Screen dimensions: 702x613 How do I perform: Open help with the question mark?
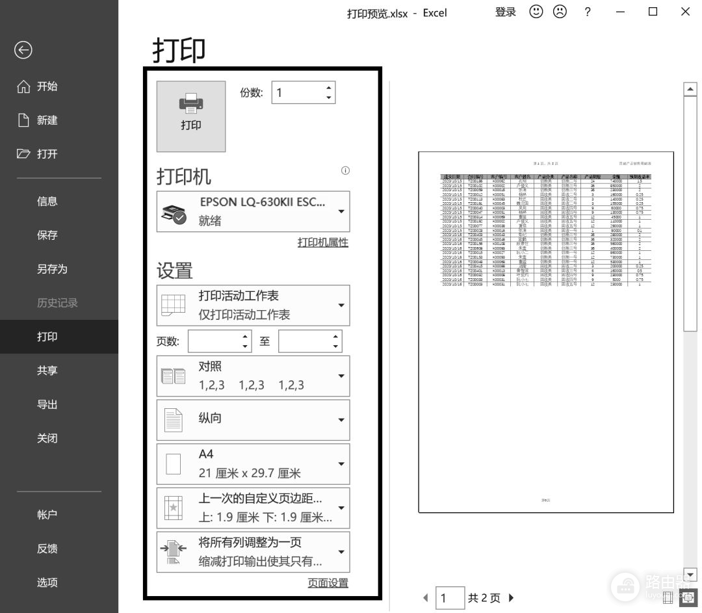tap(588, 12)
